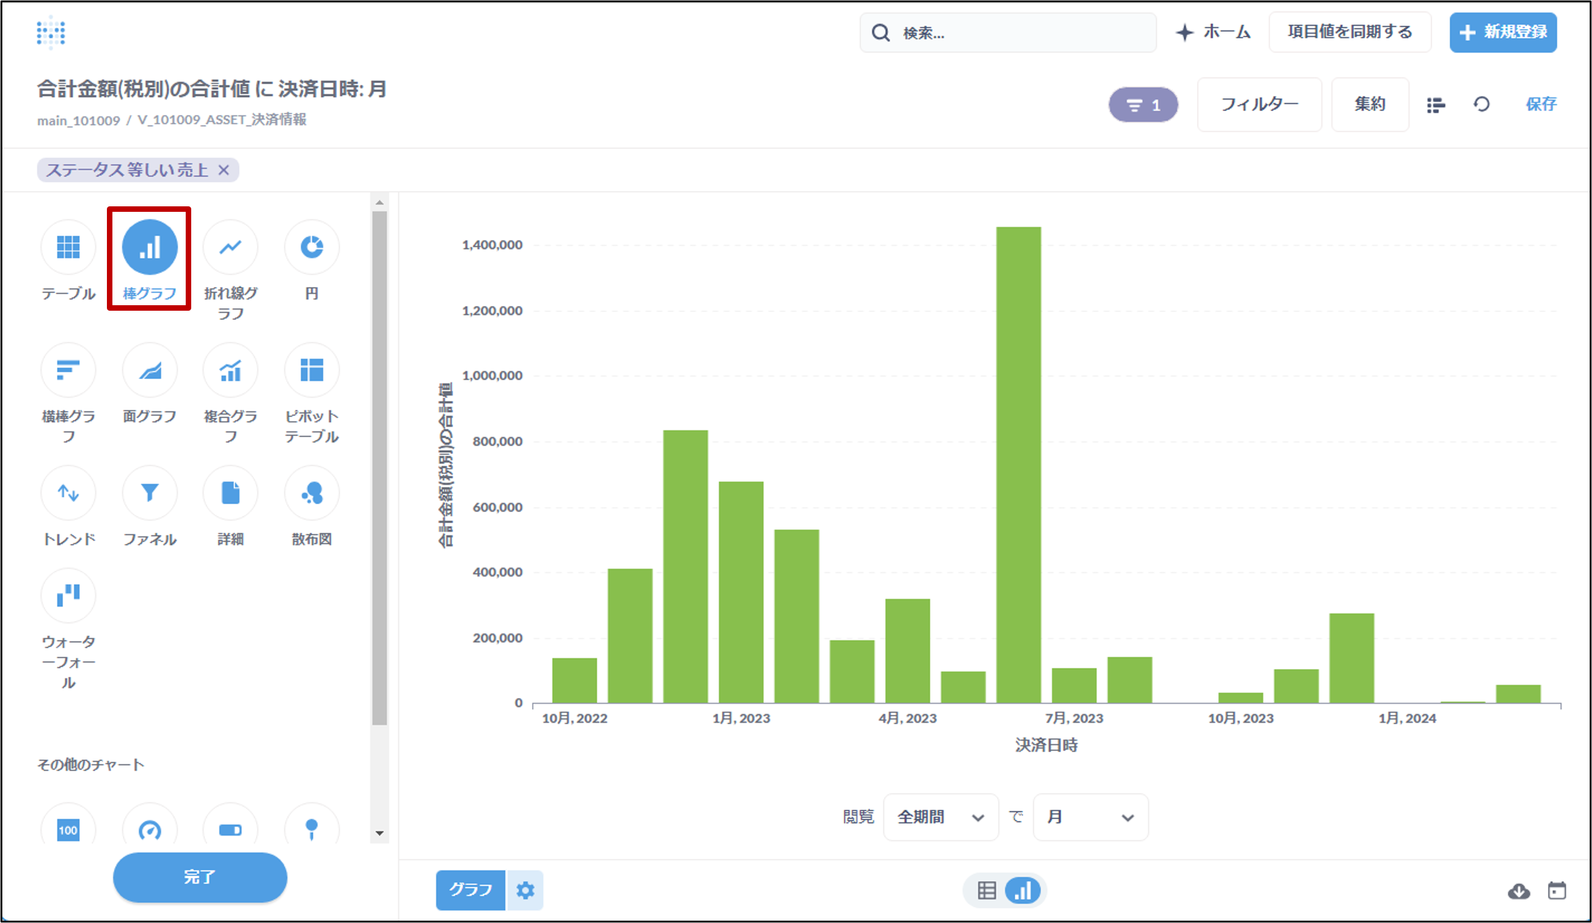This screenshot has width=1592, height=923.
Task: Select the ウォーターフォール waterfall chart icon
Action: (68, 595)
